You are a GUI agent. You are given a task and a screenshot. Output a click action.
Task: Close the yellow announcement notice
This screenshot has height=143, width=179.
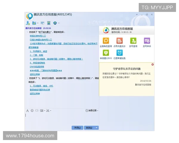[152, 65]
